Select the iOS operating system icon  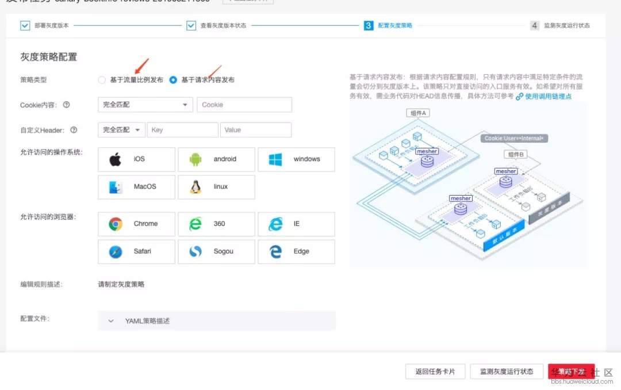(115, 159)
